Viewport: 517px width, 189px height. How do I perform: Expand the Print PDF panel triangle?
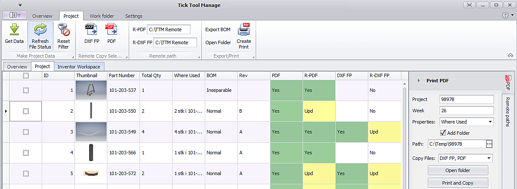tap(419, 80)
